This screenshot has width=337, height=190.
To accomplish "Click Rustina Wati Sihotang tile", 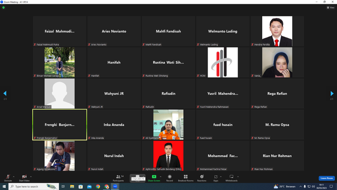I will click(x=168, y=62).
